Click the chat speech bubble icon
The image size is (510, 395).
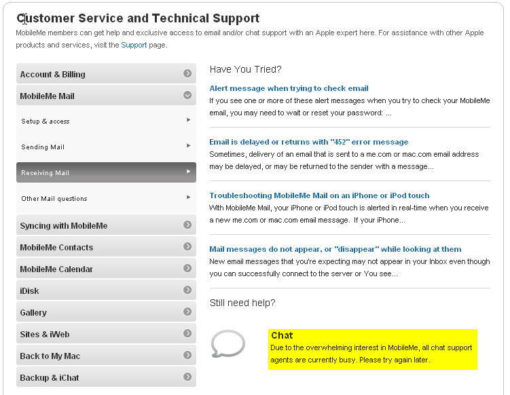coord(227,343)
